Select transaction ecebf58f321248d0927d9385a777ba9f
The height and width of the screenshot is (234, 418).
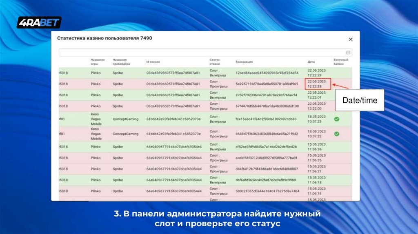266,158
